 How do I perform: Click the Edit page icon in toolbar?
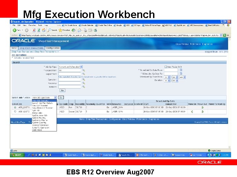pos(90,30)
